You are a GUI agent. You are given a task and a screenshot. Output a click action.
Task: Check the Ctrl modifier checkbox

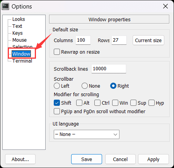[x=97, y=103]
